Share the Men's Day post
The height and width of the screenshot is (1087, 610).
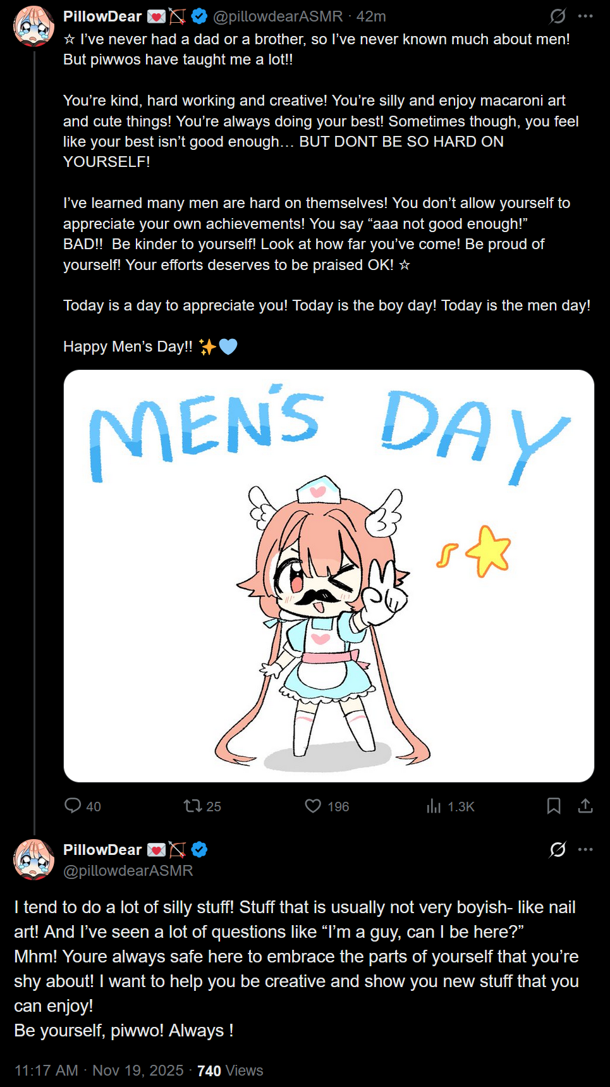585,806
